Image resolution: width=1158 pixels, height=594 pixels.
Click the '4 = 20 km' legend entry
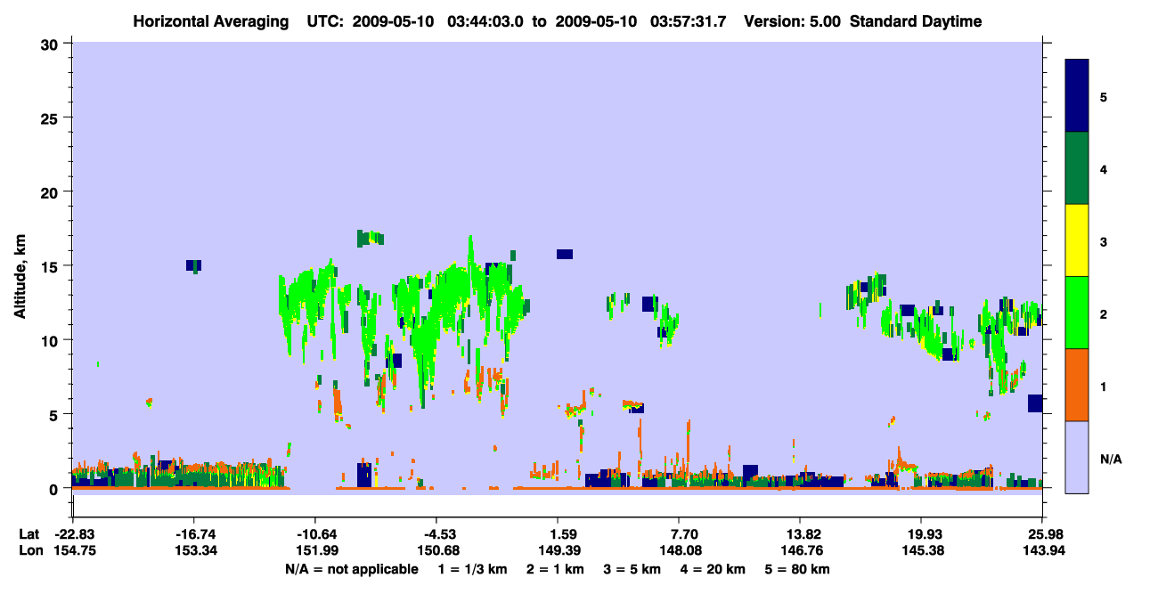coord(714,569)
